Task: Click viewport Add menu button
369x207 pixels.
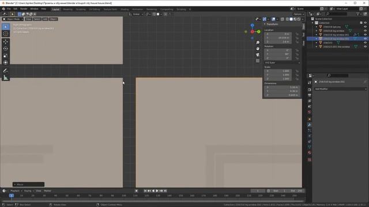Action: (x=45, y=19)
